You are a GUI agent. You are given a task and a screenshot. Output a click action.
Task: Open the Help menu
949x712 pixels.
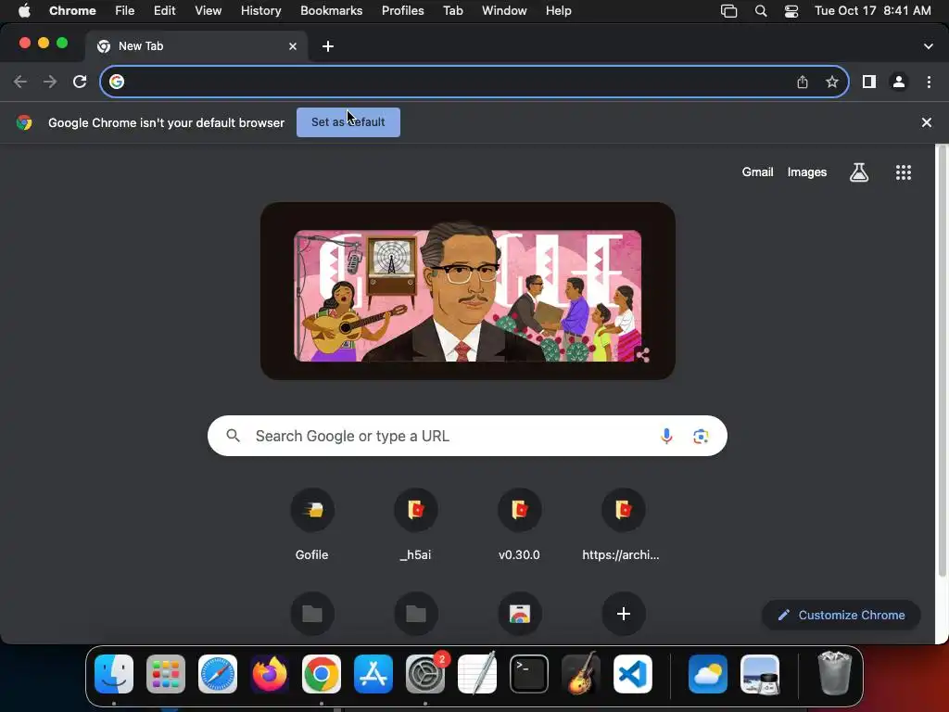click(x=559, y=11)
